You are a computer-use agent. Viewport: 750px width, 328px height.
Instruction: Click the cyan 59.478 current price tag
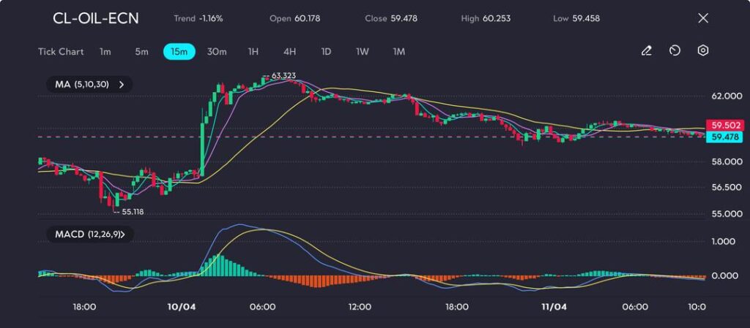pos(720,137)
